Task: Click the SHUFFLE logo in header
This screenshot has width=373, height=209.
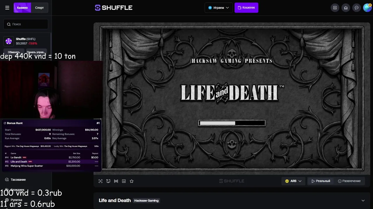Action: [x=114, y=8]
